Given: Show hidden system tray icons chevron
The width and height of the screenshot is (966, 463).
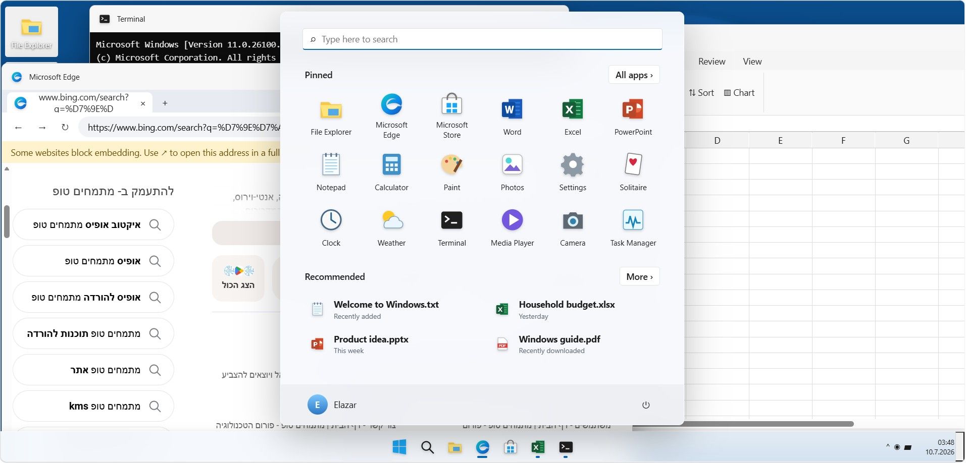Looking at the screenshot, I should pyautogui.click(x=887, y=447).
